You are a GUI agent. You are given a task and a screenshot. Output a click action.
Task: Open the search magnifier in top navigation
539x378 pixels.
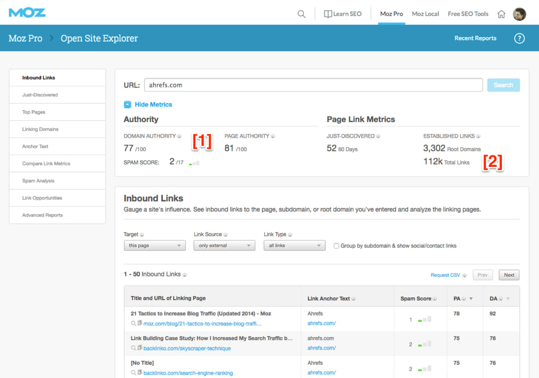[301, 14]
